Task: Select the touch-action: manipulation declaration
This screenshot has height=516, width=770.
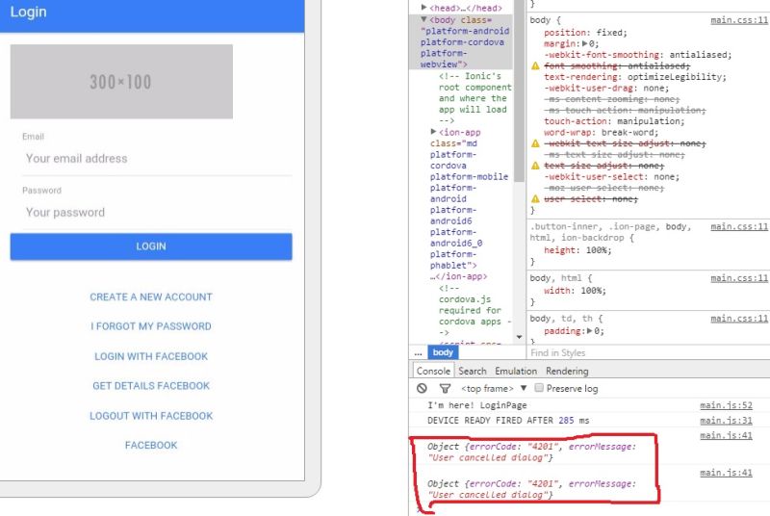Action: (614, 121)
